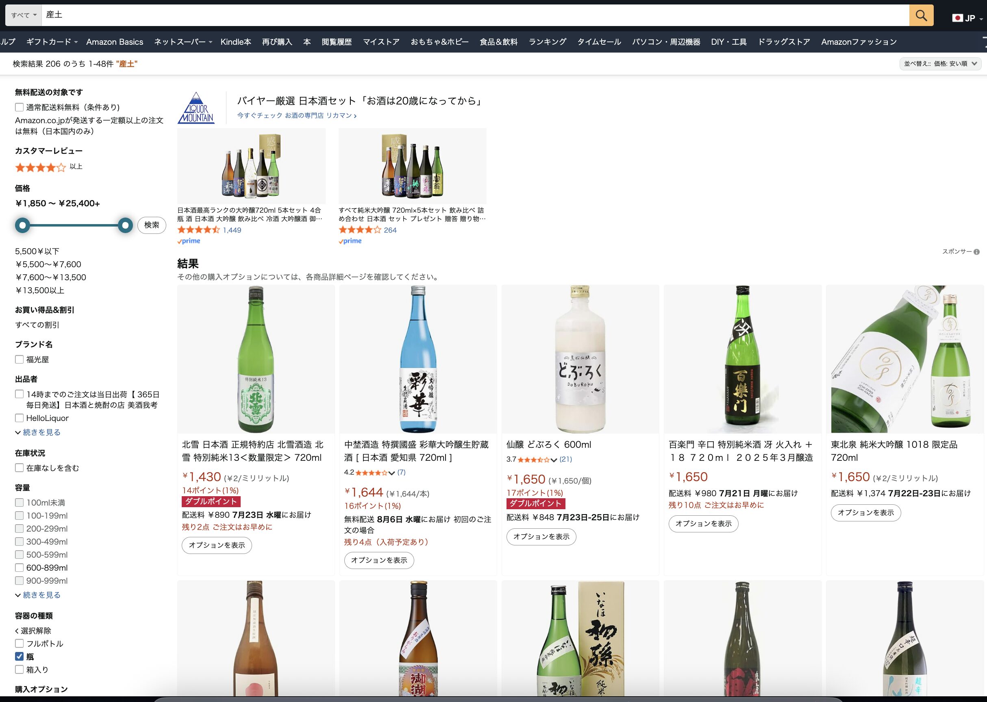Screen dimensions: 987x702
Task: Check the 箱入り container type
Action: (x=20, y=669)
